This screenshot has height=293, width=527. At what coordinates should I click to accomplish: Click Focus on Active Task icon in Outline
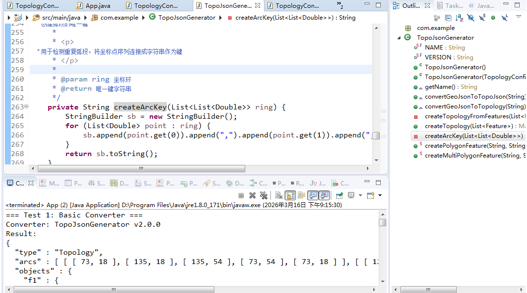[437, 18]
